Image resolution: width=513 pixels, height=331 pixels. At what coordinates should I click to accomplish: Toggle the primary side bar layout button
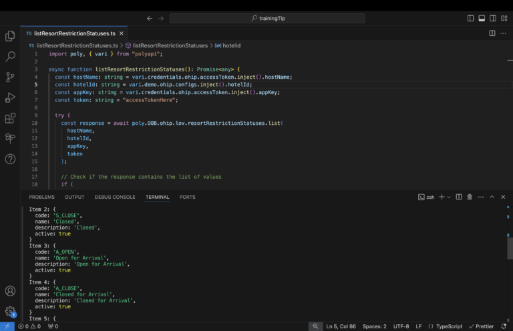(470, 18)
